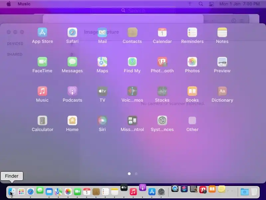
Task: Open the Voice Memos app
Action: (x=132, y=91)
